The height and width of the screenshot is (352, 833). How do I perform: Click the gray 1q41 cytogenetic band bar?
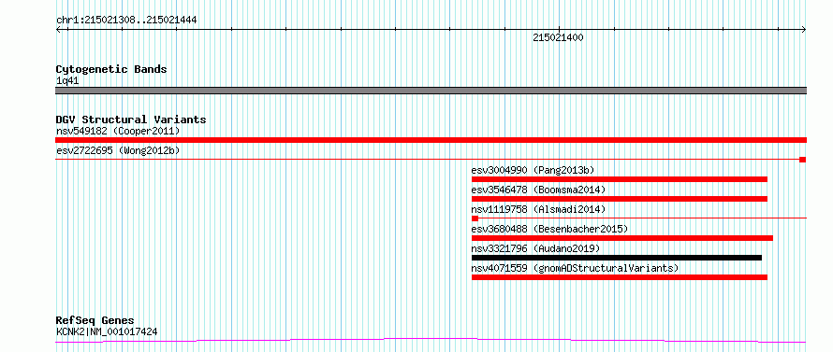point(431,91)
